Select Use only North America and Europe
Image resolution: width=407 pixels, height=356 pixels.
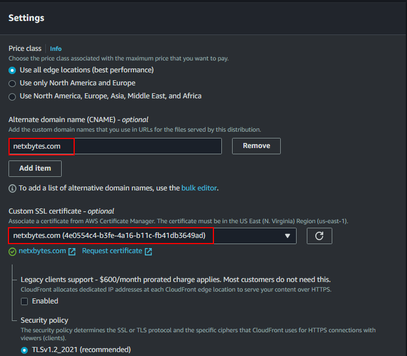[x=12, y=83]
